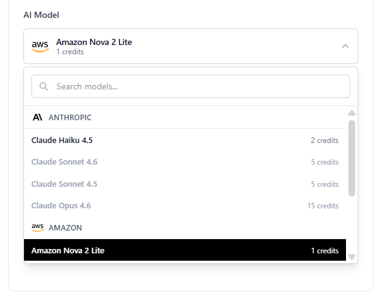Click '2 credits' beside Claude Haiku 4.5
The width and height of the screenshot is (386, 302).
324,141
